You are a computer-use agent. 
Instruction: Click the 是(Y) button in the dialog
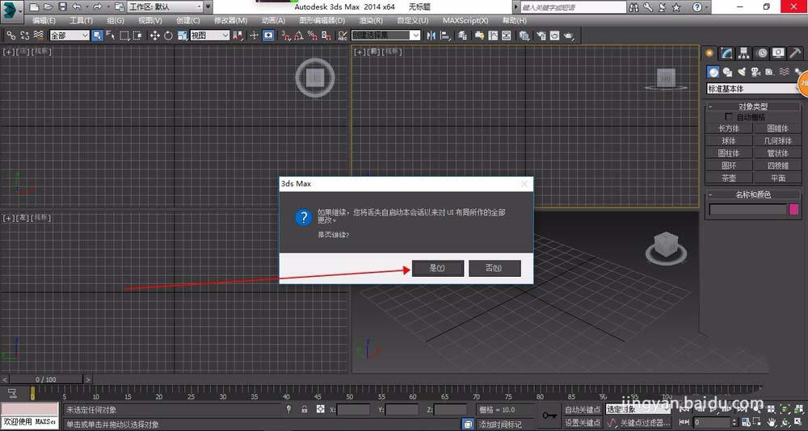(437, 268)
